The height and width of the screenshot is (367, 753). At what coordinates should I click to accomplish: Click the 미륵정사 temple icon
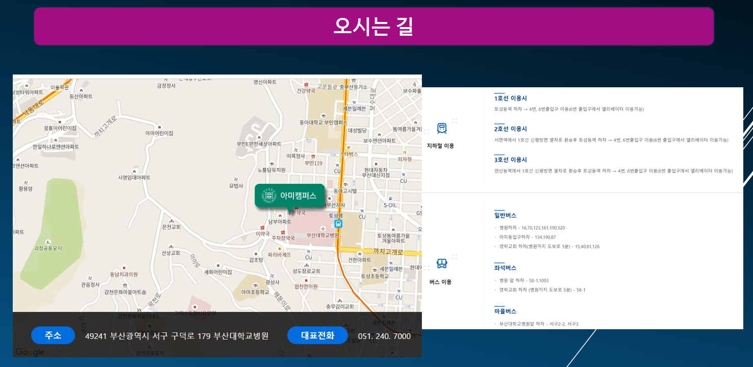point(296,149)
